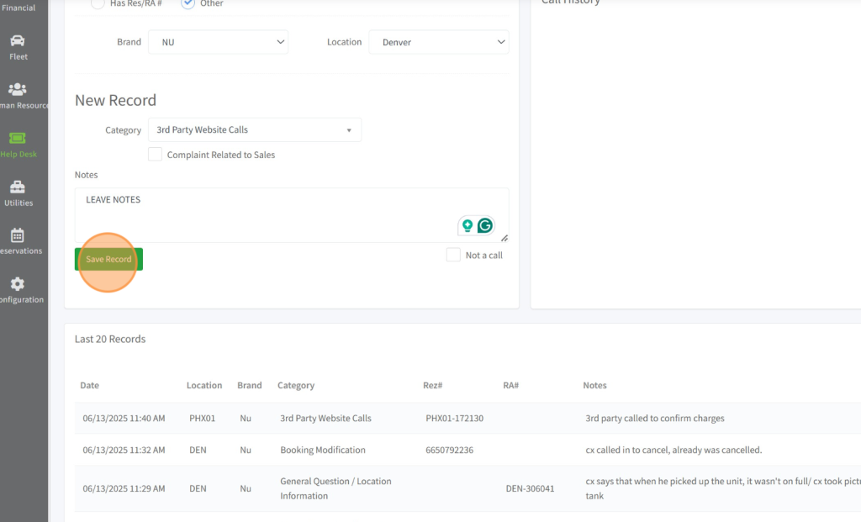Enable Complaint Related to Sales checkbox
The width and height of the screenshot is (861, 522).
coord(155,155)
